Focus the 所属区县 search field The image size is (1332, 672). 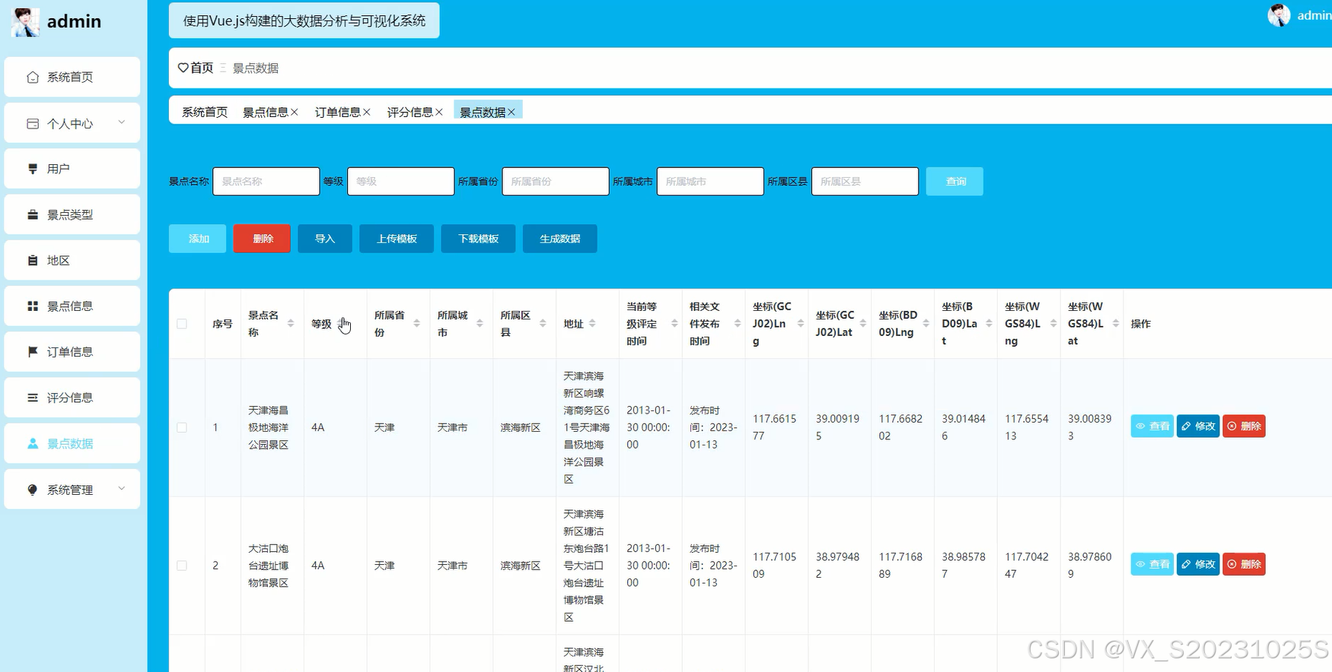click(865, 182)
